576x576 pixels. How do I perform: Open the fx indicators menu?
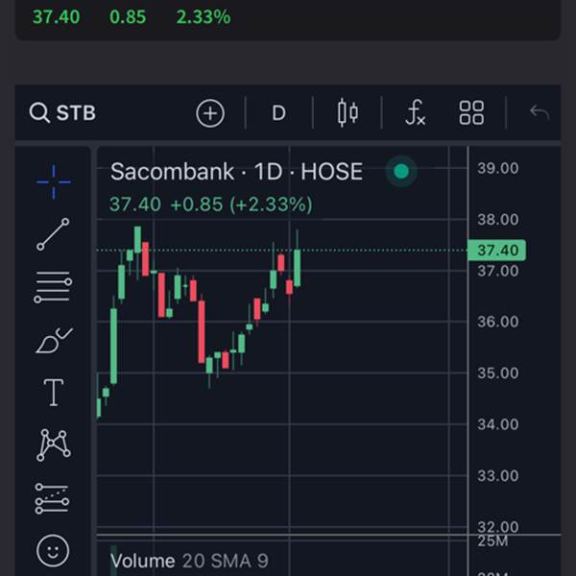pos(415,112)
